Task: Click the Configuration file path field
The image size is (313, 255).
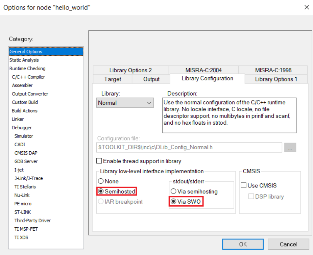Action: 189,148
